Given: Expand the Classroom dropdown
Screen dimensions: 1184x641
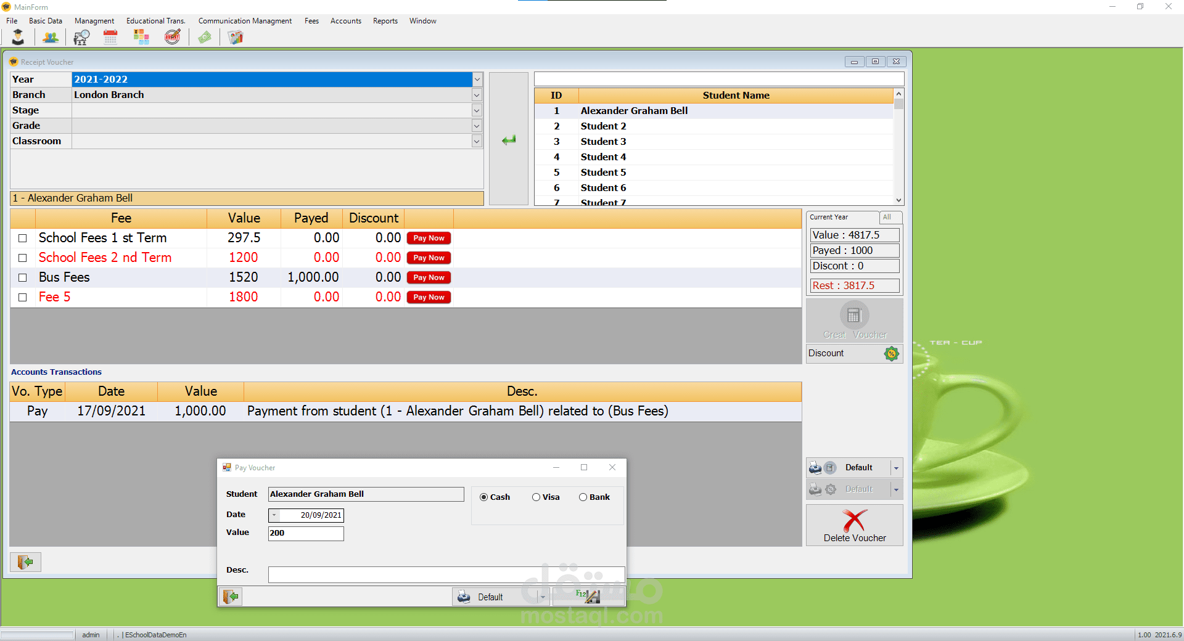Looking at the screenshot, I should (477, 141).
